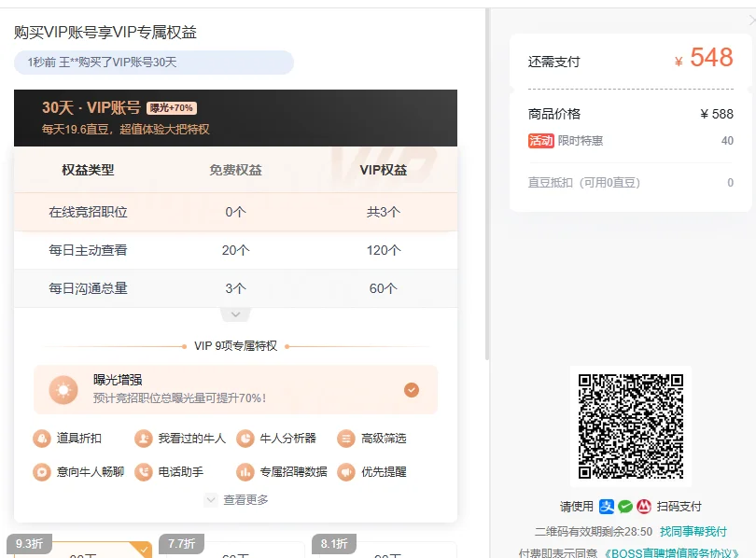Click the 意向牛人畅聊 chat icon

(x=42, y=472)
